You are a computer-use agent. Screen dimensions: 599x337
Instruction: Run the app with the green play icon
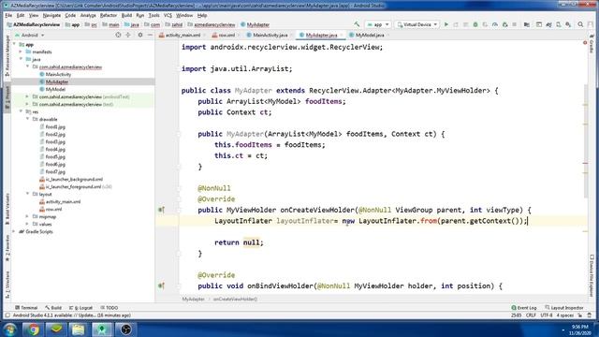pos(446,24)
